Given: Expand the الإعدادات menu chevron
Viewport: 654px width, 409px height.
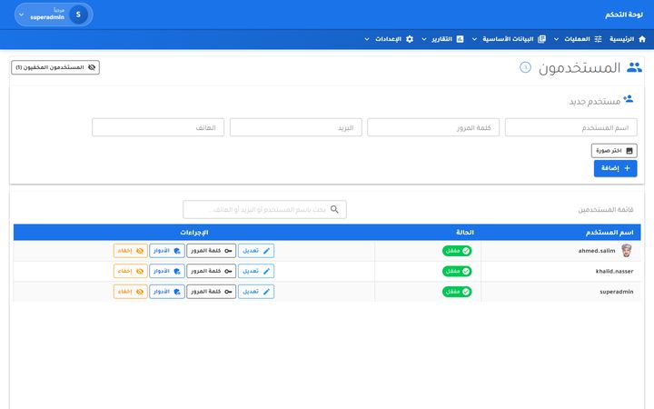Looking at the screenshot, I should (x=367, y=39).
